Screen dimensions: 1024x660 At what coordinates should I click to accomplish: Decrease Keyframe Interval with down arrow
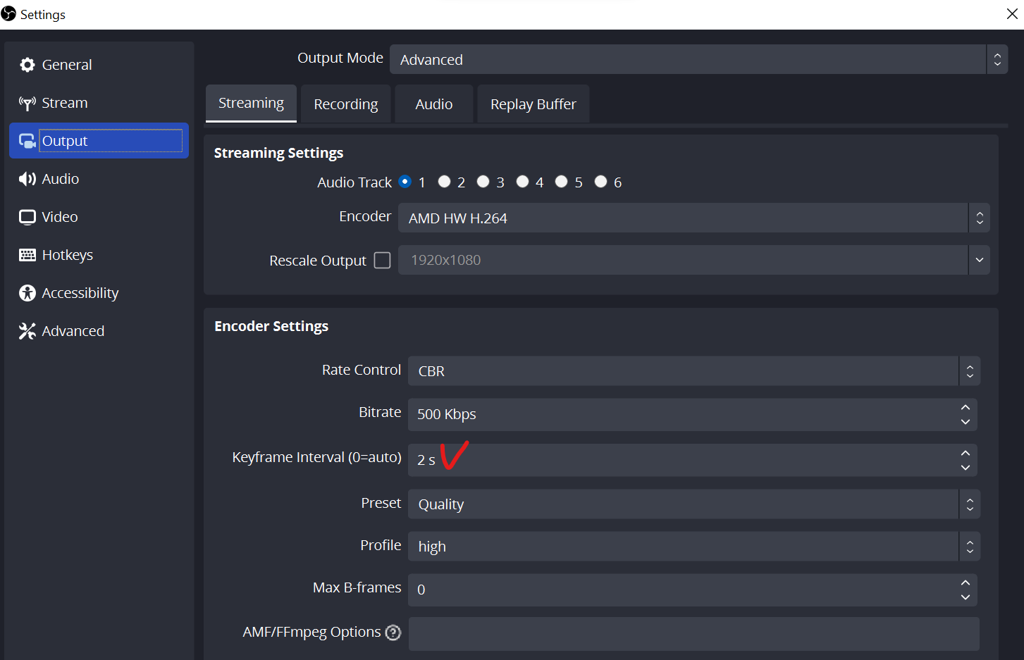click(x=966, y=468)
